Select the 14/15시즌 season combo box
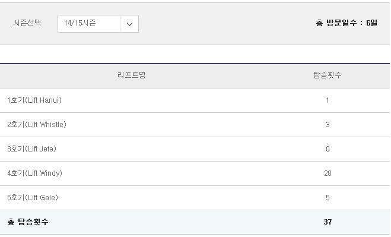Screen dimensions: 391x237 point(98,24)
